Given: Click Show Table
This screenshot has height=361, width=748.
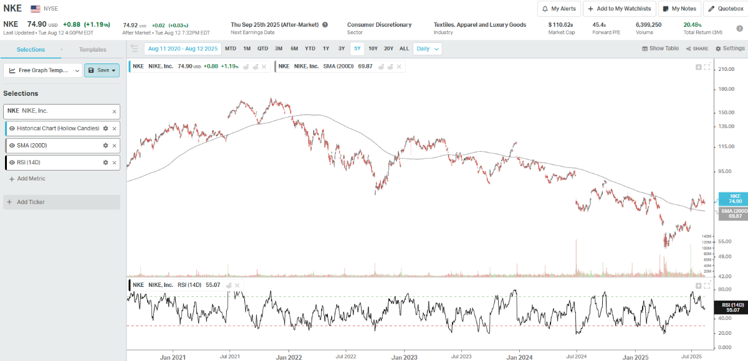Looking at the screenshot, I should 660,49.
